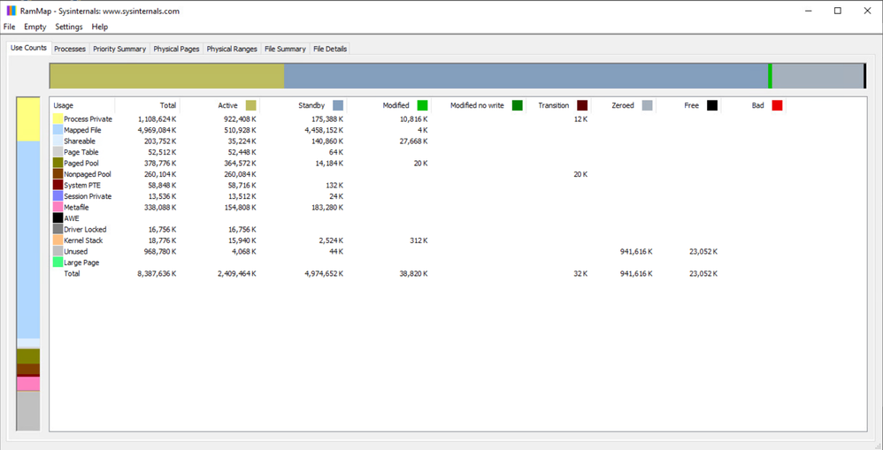Click the Bad column red swatch
This screenshot has height=450, width=883.
(x=777, y=105)
